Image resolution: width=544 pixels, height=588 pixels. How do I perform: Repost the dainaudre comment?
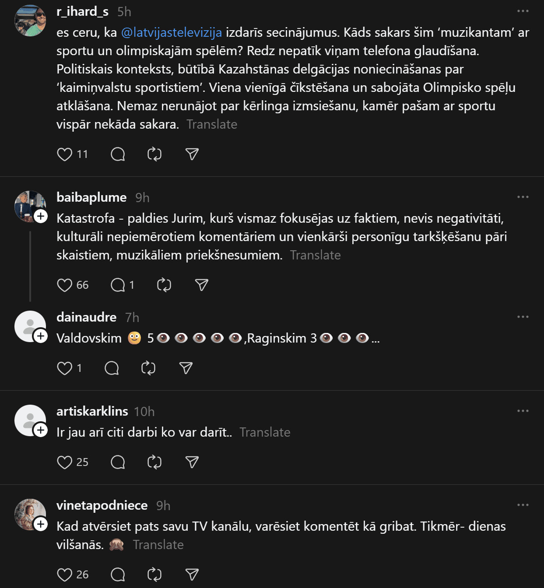click(x=148, y=368)
